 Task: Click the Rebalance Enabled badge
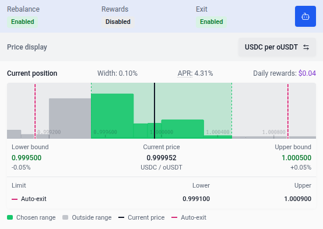[x=23, y=22]
